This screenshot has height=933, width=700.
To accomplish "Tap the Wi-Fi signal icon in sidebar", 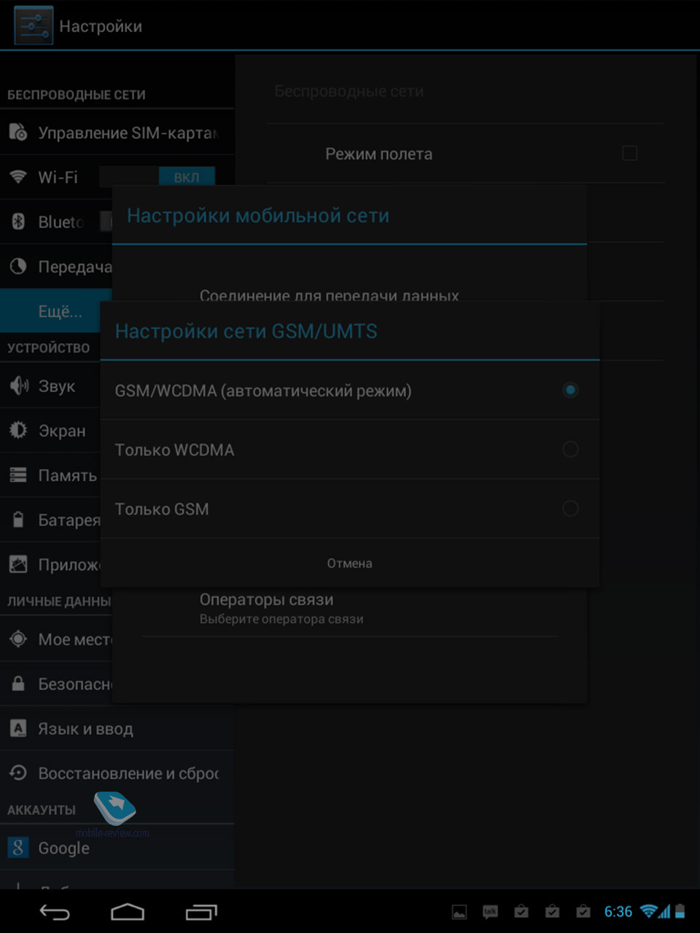I will (x=18, y=177).
